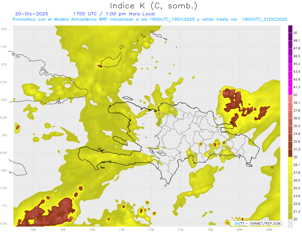The image size is (302, 233).
Task: Click the '74W' longitude axis label
Action: pos(92,229)
